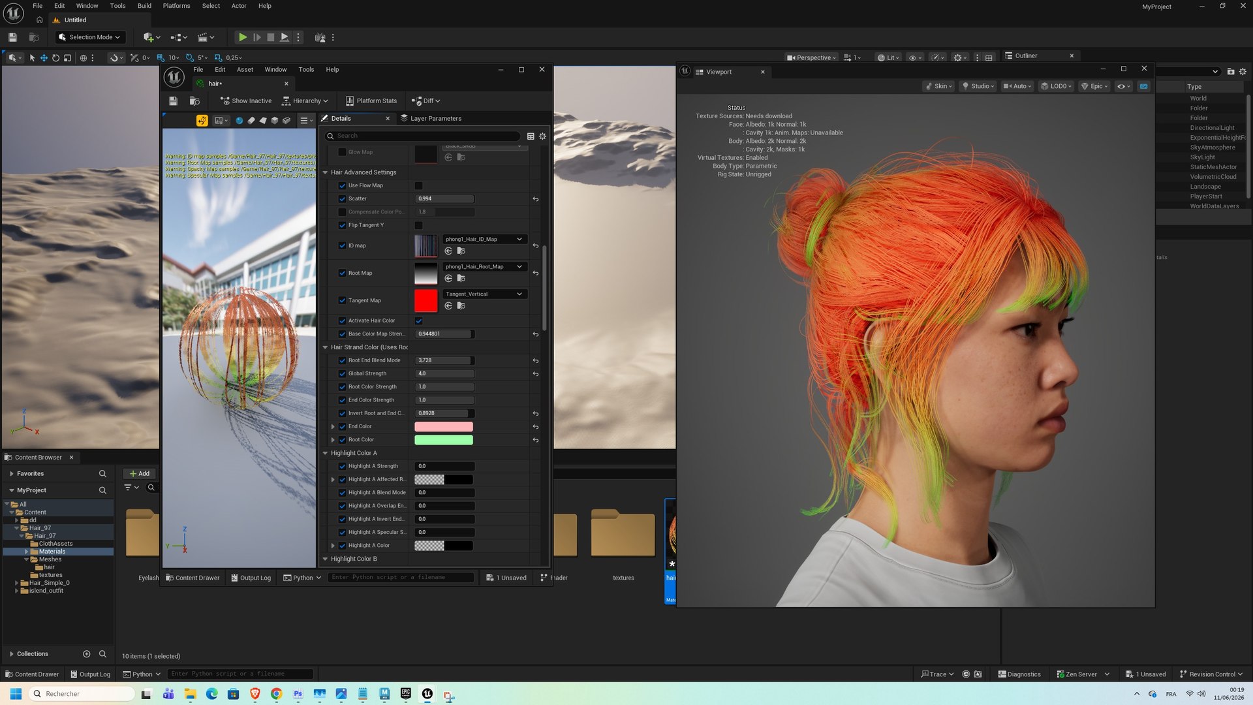
Task: Toggle realtime in material preview viewport
Action: pyautogui.click(x=202, y=120)
